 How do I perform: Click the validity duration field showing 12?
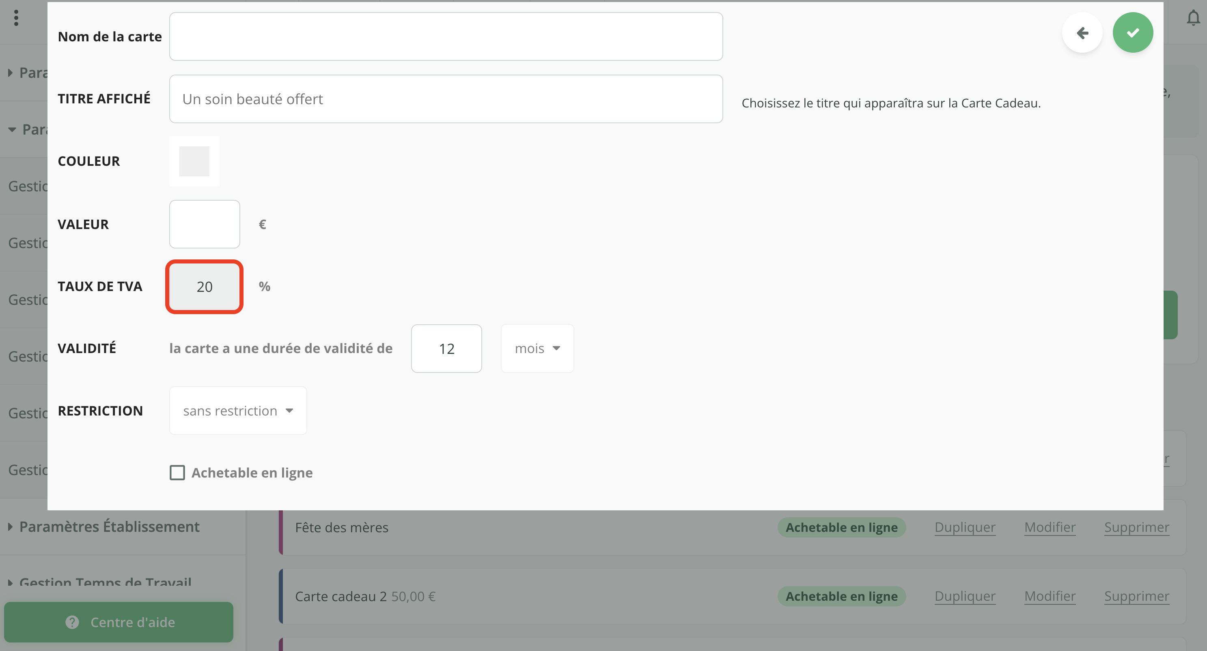point(446,348)
